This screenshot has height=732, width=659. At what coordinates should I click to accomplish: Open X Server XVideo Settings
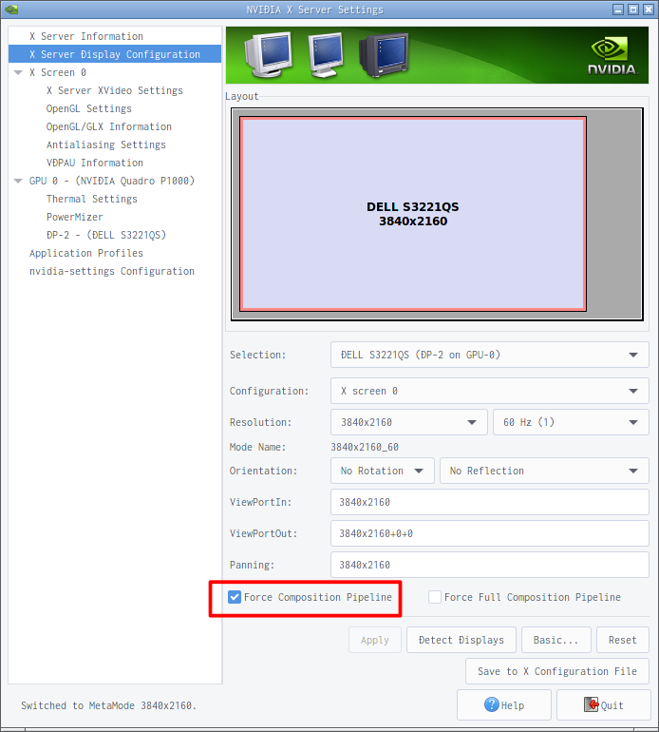pos(115,90)
